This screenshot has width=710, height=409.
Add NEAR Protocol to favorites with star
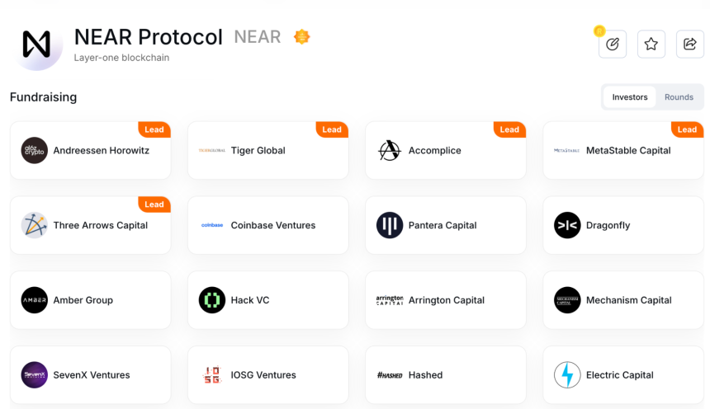651,44
